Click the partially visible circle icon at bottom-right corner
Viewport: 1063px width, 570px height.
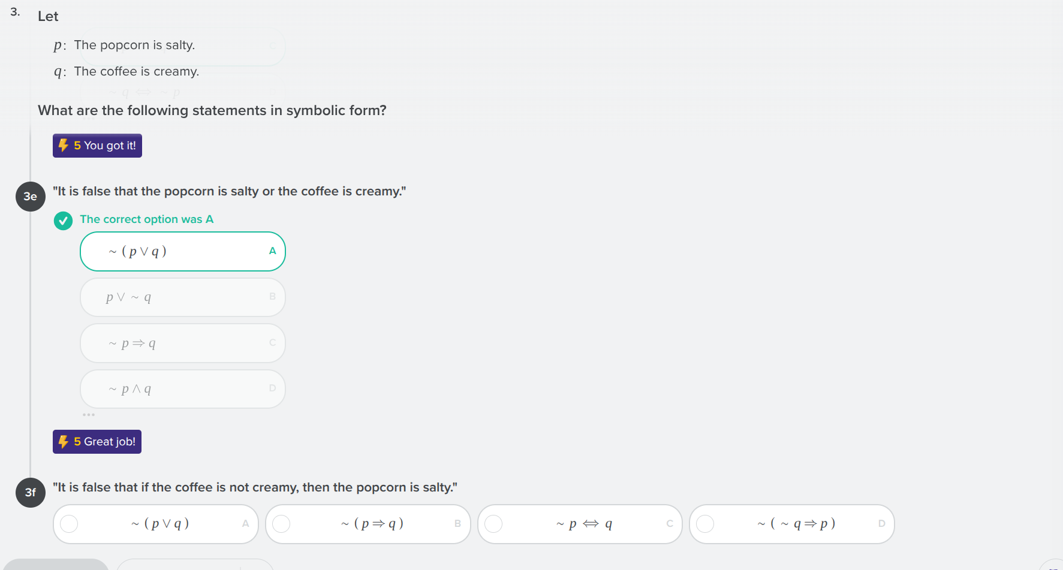click(x=1053, y=566)
